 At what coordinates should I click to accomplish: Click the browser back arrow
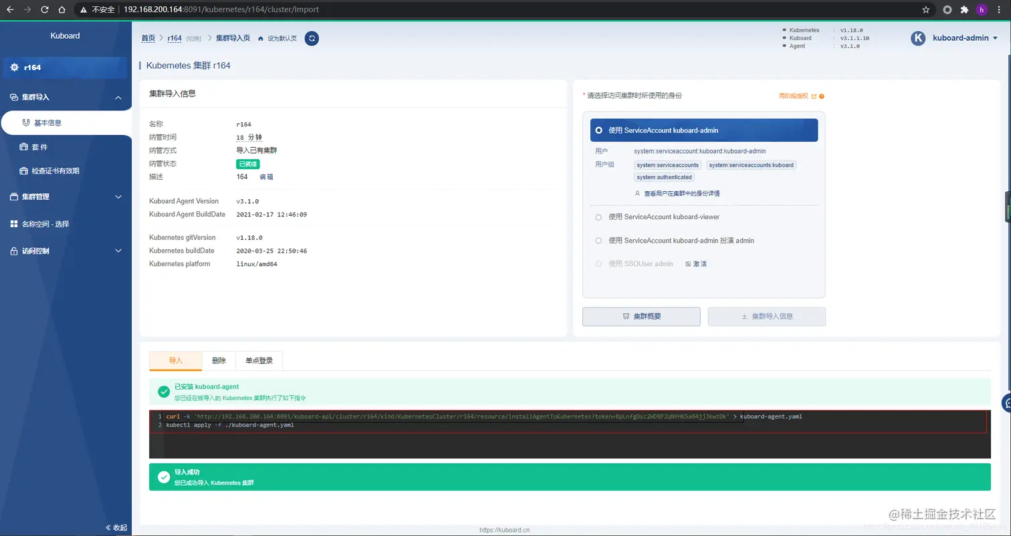click(x=9, y=9)
